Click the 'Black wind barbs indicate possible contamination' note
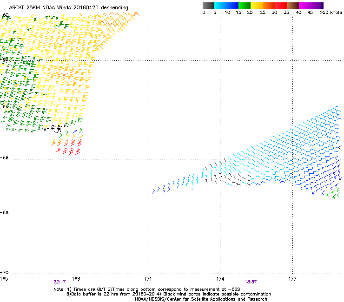The width and height of the screenshot is (344, 302). [x=217, y=294]
